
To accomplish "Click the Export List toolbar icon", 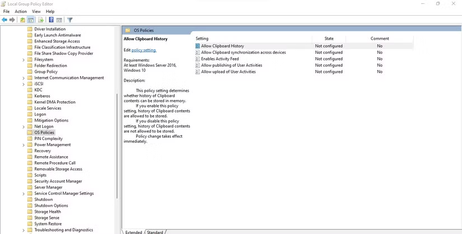I will point(40,20).
